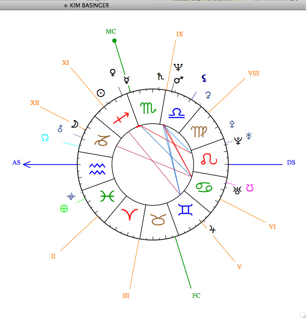The image size is (306, 318).
Task: Select the house XII label
Action: [35, 103]
